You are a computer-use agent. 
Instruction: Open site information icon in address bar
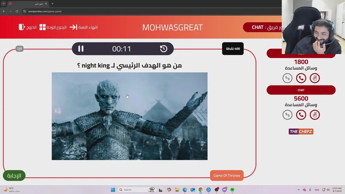pyautogui.click(x=25, y=11)
